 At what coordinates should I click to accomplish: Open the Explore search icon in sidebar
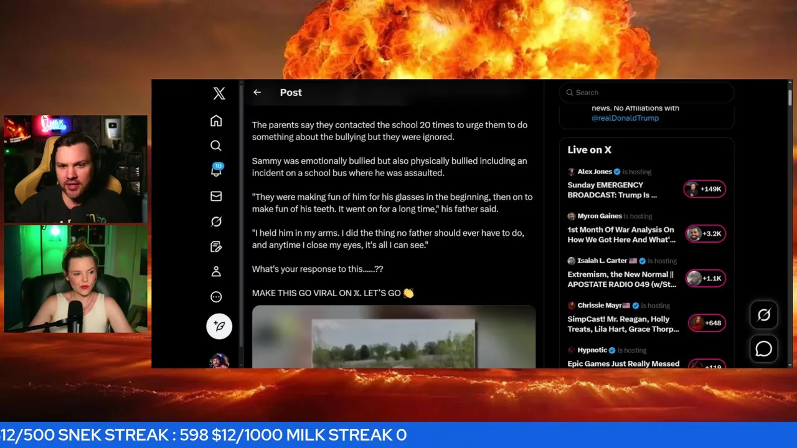click(216, 146)
